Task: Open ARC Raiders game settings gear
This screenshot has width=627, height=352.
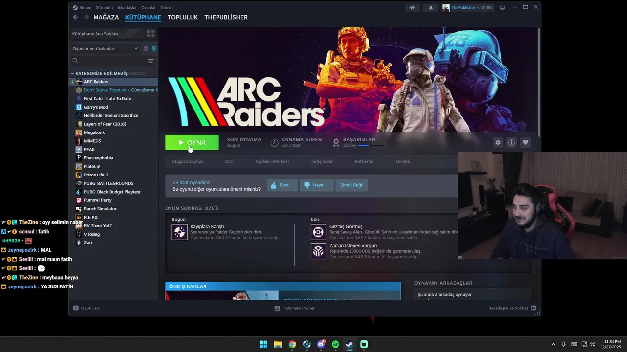Action: 498,142
